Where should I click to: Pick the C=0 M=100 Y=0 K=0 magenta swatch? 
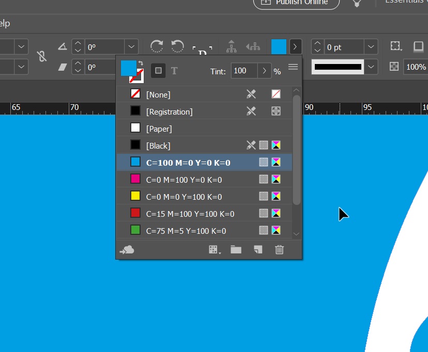[184, 180]
